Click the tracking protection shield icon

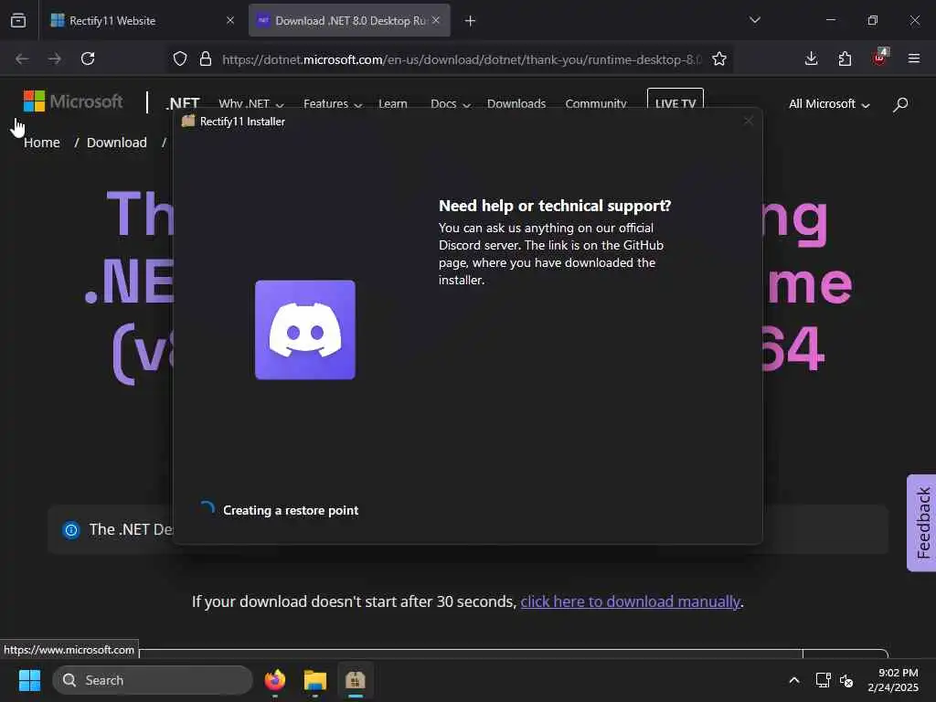coord(180,59)
